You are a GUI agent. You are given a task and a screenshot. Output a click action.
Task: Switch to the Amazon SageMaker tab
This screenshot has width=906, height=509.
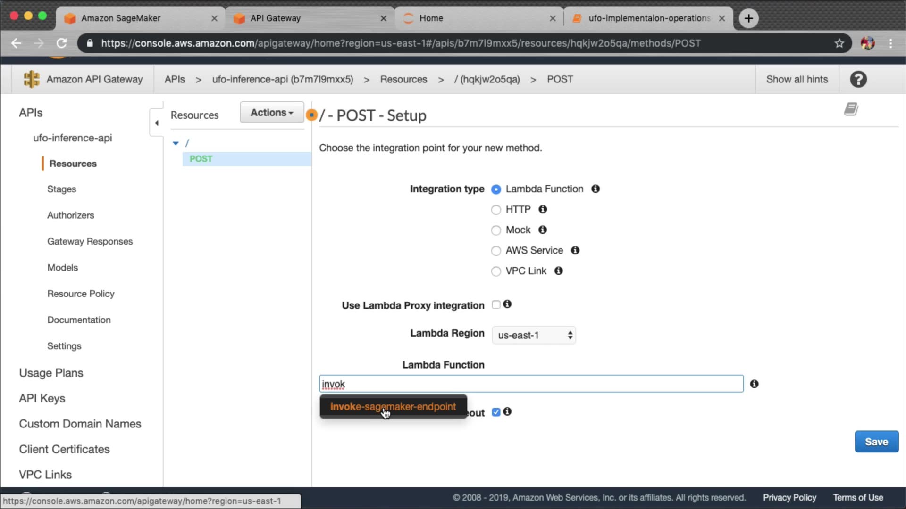[x=121, y=18]
